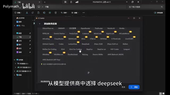Open 桌面 Desktop in sidebar

pyautogui.click(x=19, y=33)
